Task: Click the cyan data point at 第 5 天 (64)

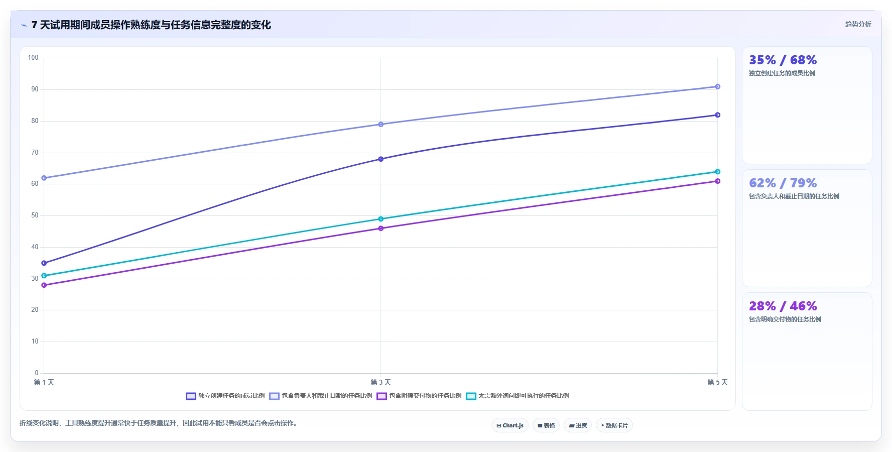Action: pyautogui.click(x=717, y=172)
